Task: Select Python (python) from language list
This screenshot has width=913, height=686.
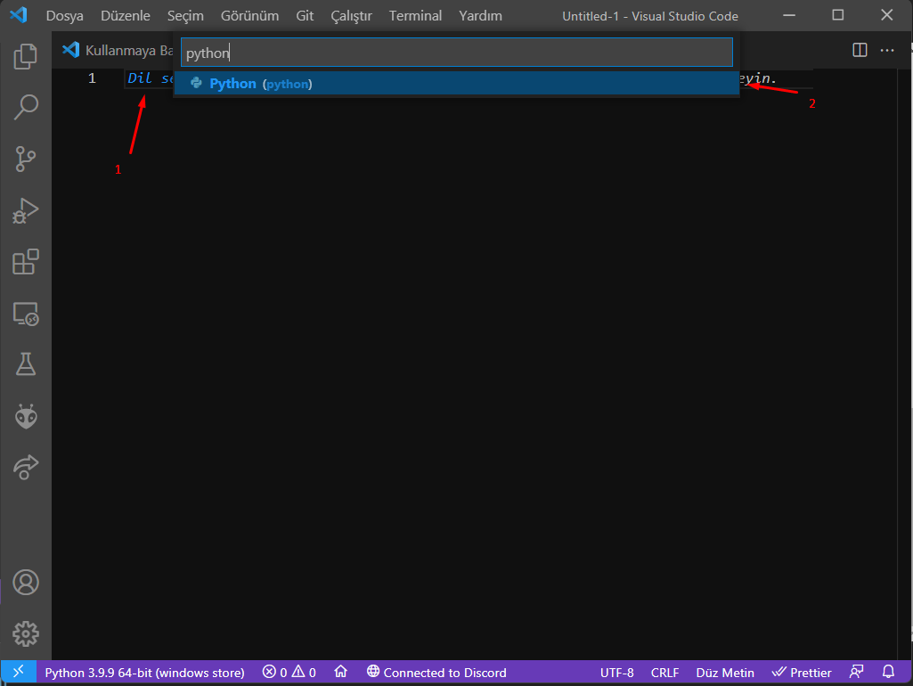Action: coord(457,83)
